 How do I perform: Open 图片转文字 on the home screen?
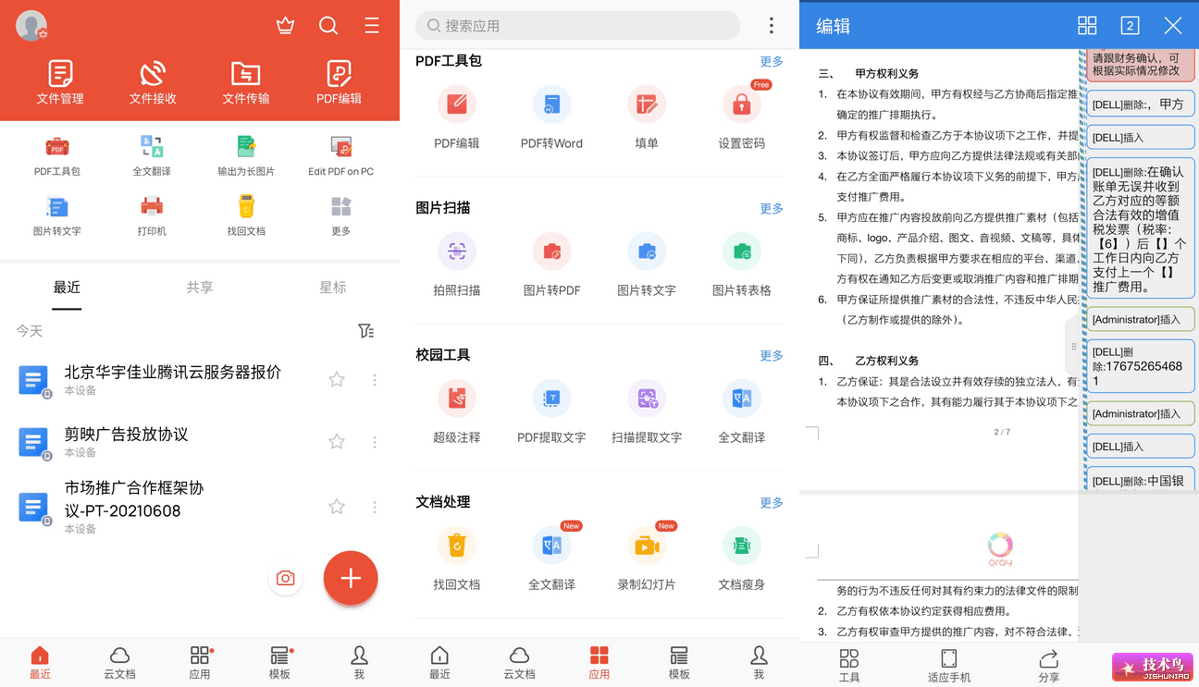click(57, 215)
